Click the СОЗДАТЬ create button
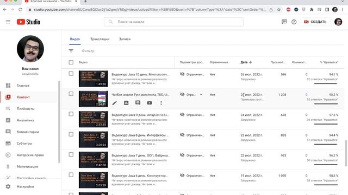 tap(315, 22)
